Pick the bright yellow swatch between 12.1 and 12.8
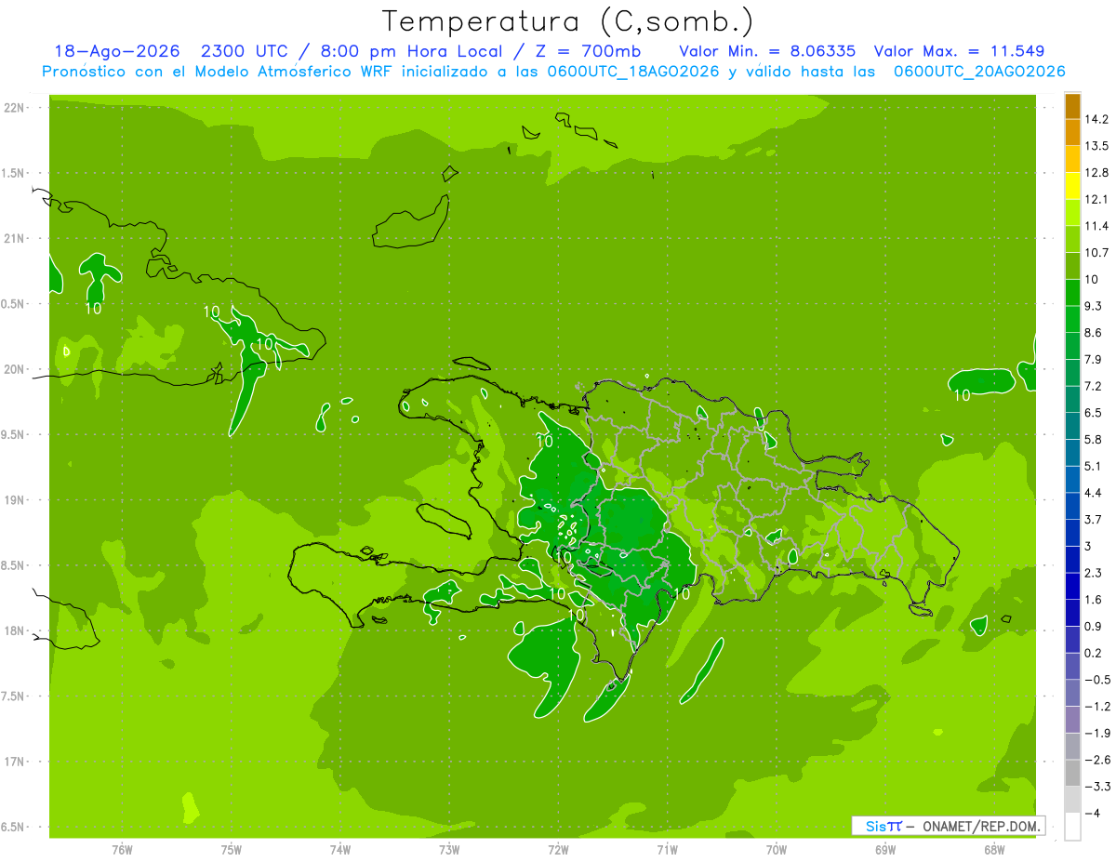Image resolution: width=1116 pixels, height=862 pixels. (1072, 186)
